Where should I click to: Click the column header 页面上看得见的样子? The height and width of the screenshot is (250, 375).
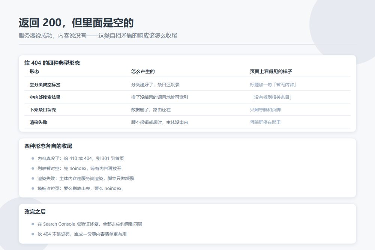click(271, 71)
